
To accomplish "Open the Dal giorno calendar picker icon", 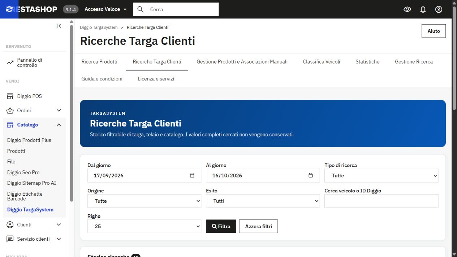I will point(192,176).
